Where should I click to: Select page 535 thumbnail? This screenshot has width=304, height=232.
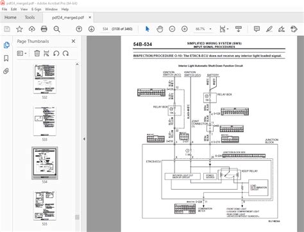(x=44, y=206)
